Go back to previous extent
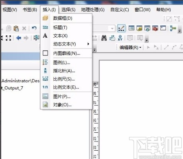Screen dimensions: 183x159 coord(18,38)
